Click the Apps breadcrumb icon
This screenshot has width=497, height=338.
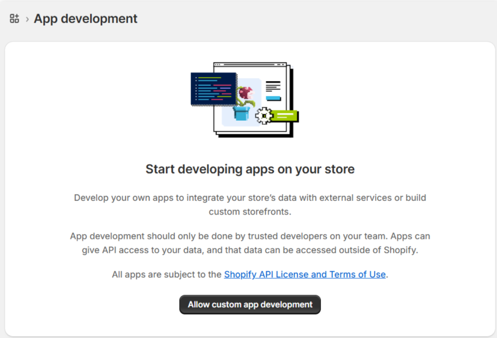point(14,18)
